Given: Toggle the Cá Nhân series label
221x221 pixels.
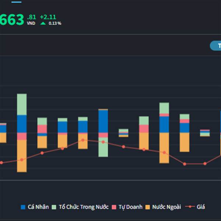Looking at the screenshot, I should (x=38, y=207).
